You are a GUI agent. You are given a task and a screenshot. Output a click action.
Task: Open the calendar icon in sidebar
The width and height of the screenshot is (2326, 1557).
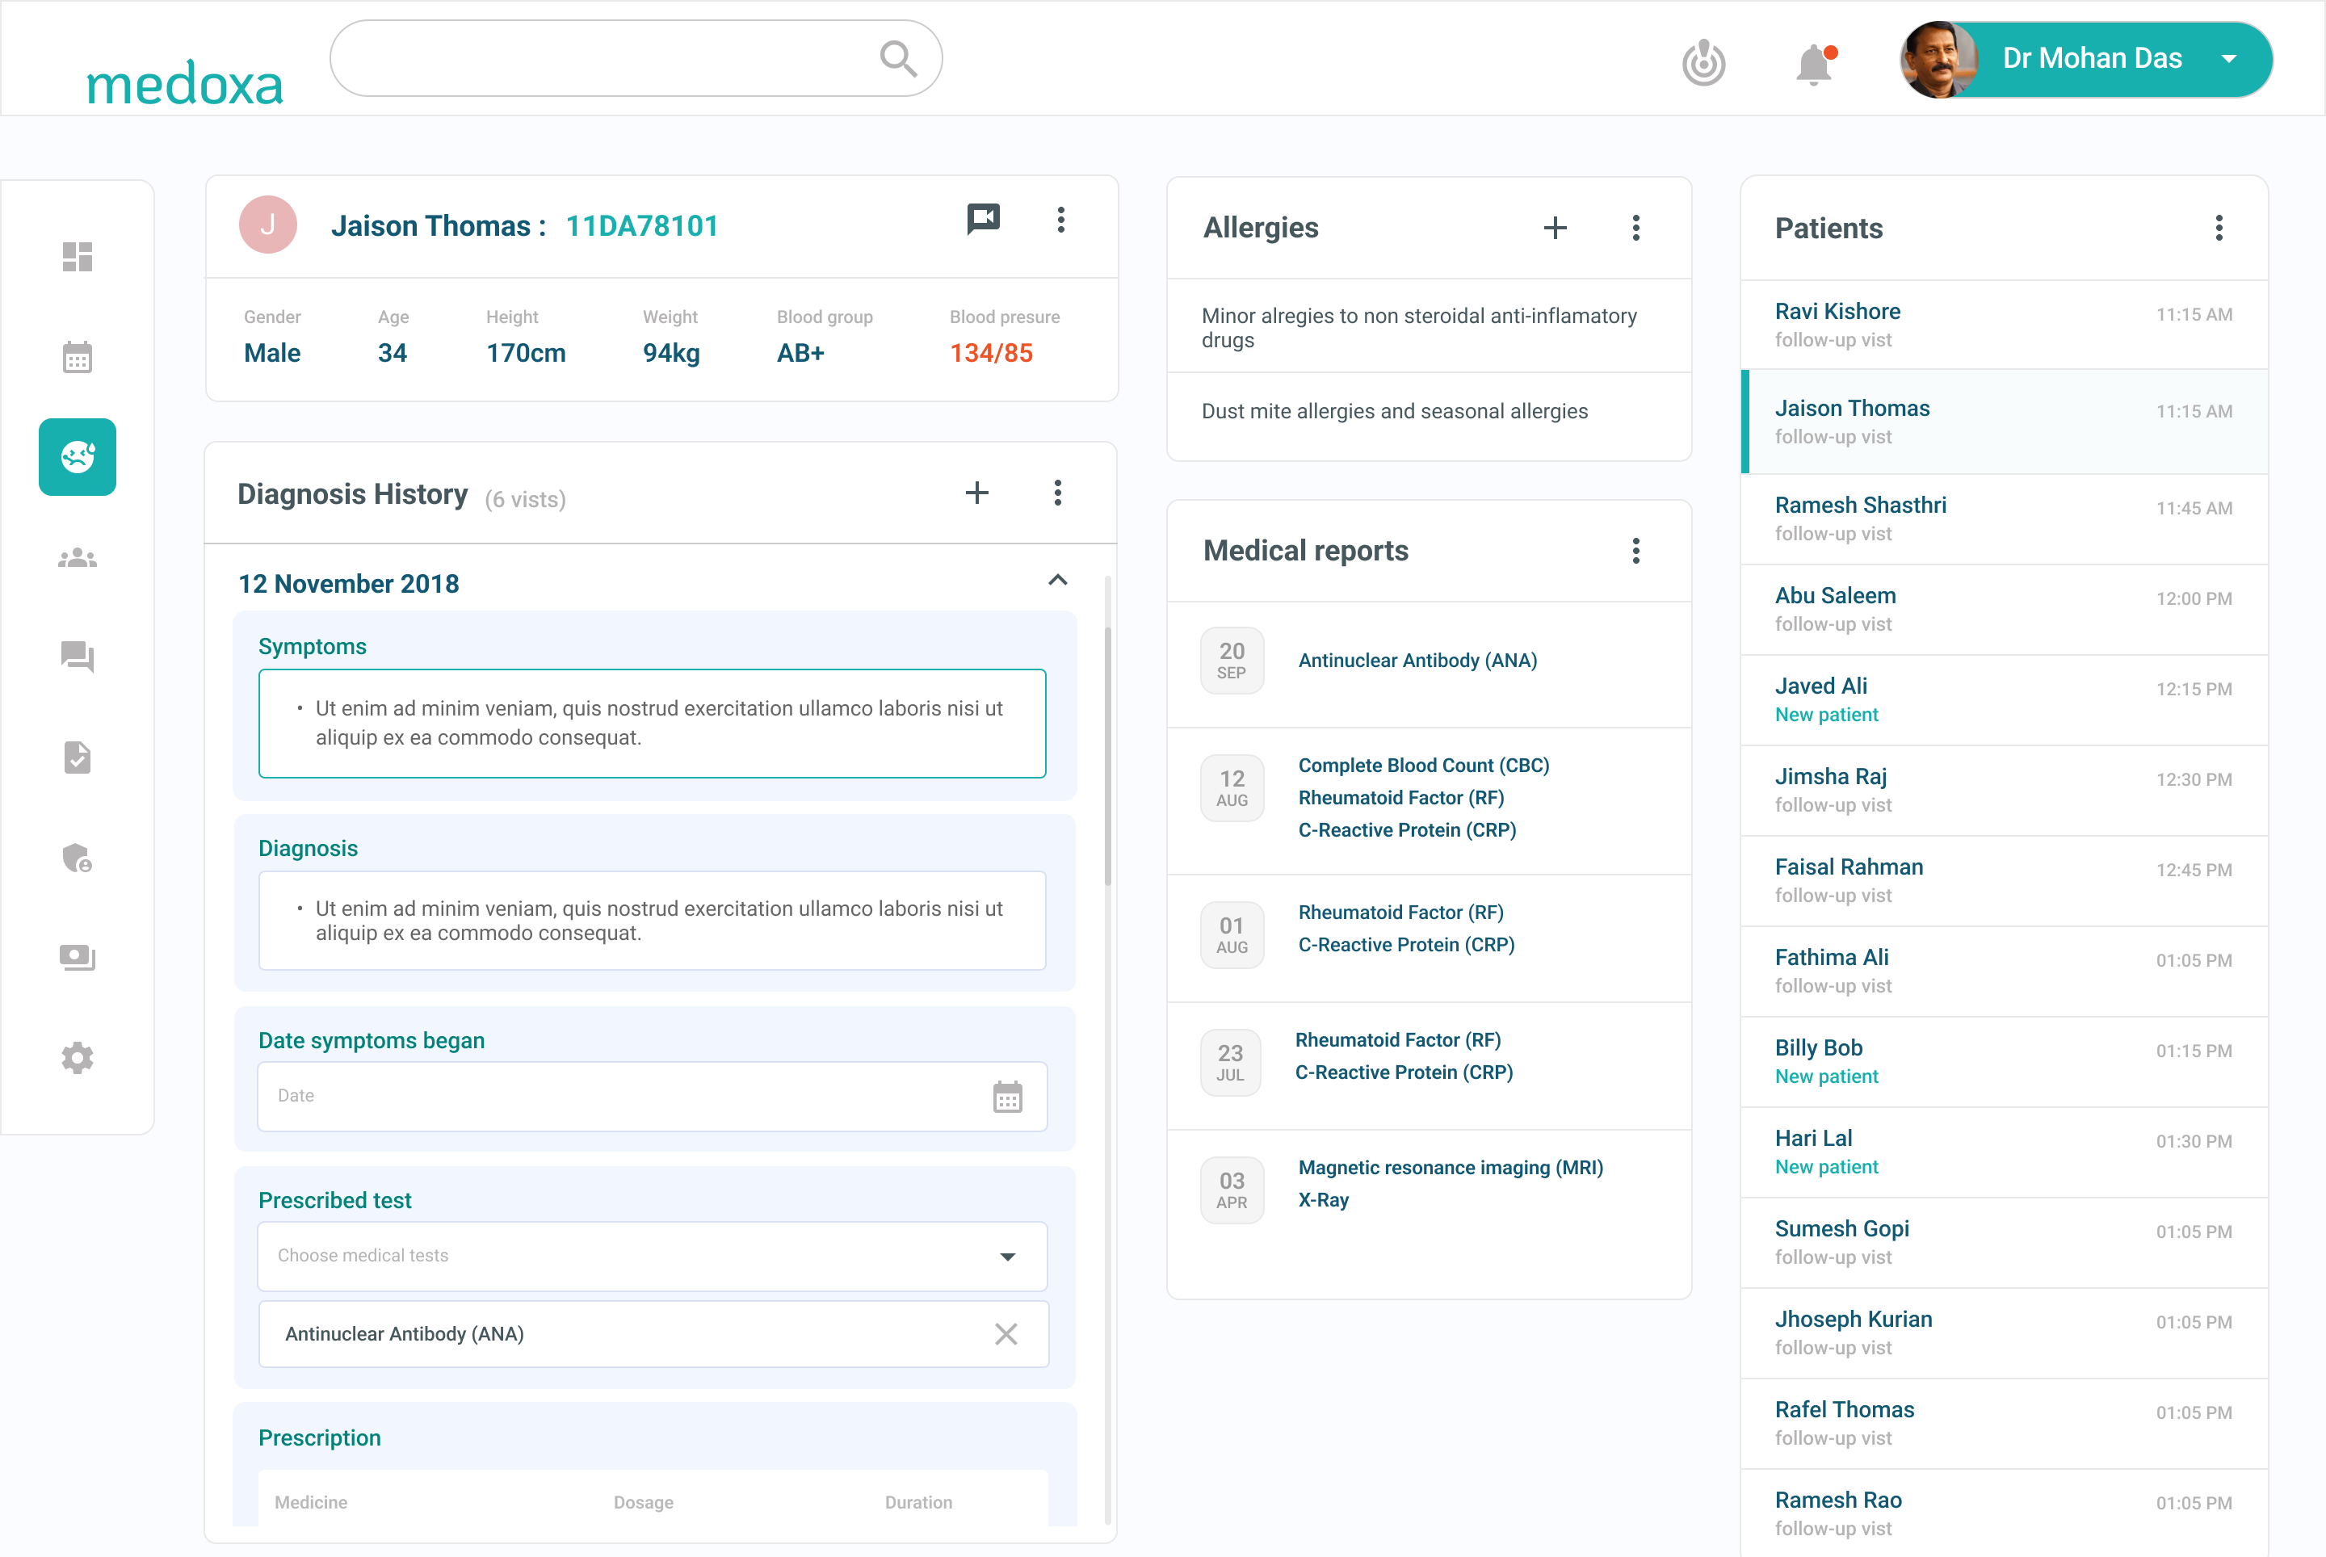(78, 358)
